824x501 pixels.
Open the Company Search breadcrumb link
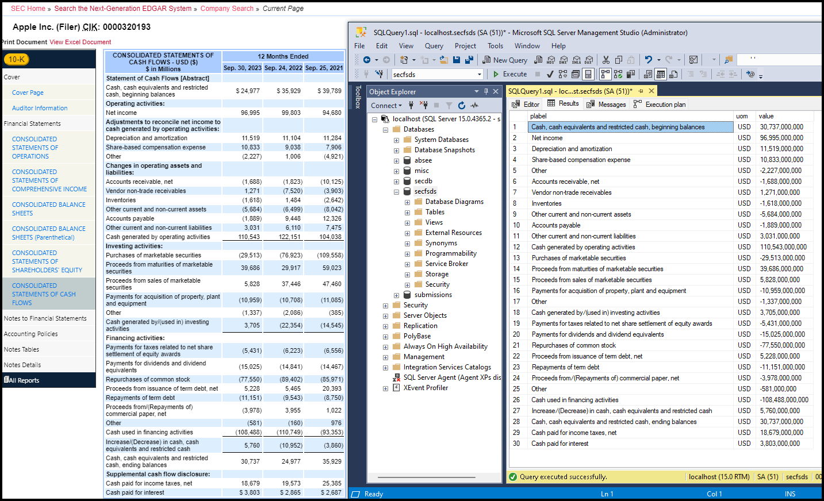(x=227, y=9)
